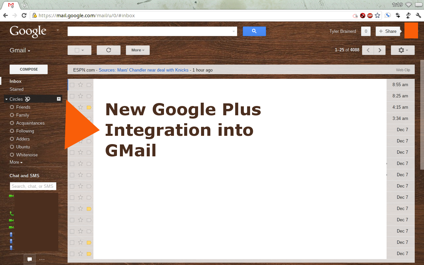Star the 8:25 am message
Image resolution: width=424 pixels, height=265 pixels.
[x=80, y=96]
